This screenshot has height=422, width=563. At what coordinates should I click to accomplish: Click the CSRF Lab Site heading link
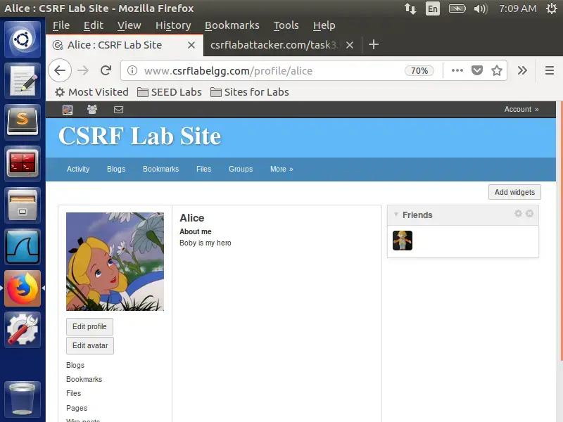point(139,136)
